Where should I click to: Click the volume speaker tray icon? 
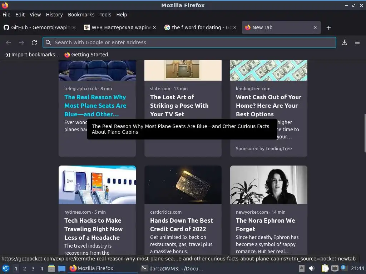pos(312,268)
